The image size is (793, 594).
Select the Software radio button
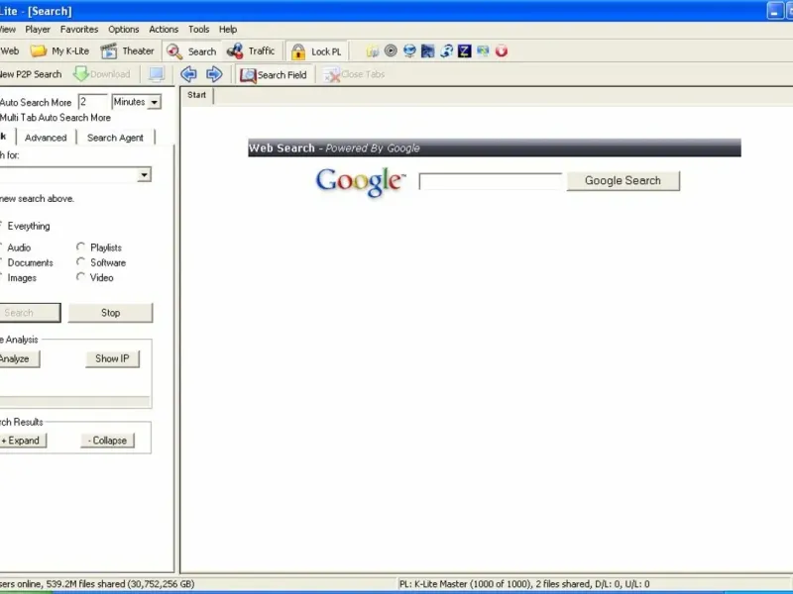(x=80, y=262)
